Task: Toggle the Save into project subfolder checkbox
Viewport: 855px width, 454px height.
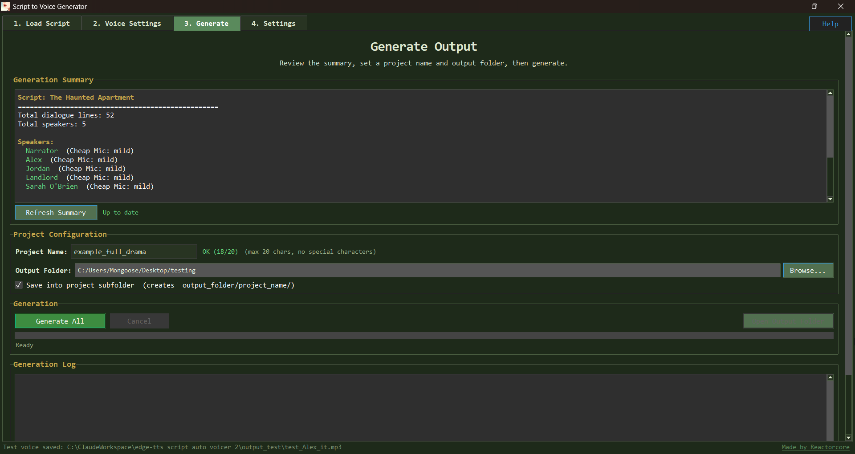Action: tap(19, 285)
